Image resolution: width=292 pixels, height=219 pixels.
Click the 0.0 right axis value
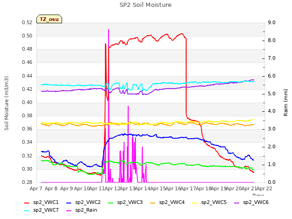point(271,182)
